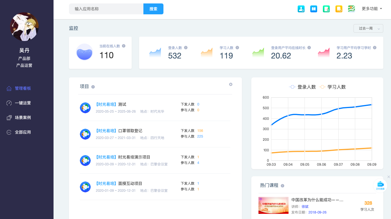This screenshot has height=219, width=391.
Task: Click the green trend chart icon
Action: 258,52
